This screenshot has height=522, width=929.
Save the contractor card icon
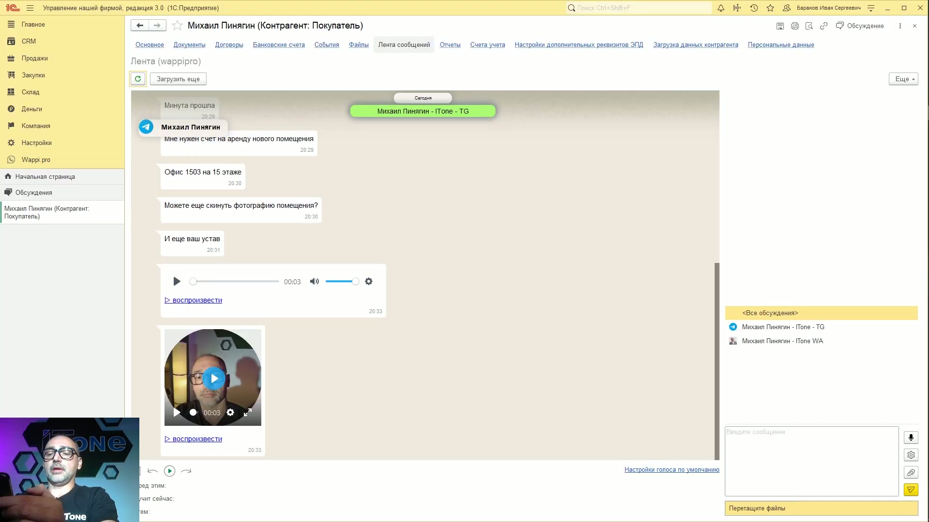pos(780,26)
